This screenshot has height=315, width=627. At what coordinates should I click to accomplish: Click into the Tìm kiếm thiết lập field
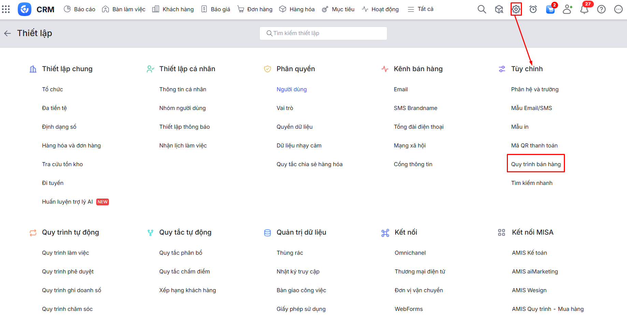point(323,33)
